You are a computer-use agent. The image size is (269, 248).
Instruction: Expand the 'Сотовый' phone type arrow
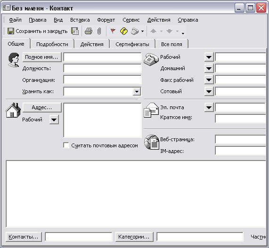click(x=209, y=91)
